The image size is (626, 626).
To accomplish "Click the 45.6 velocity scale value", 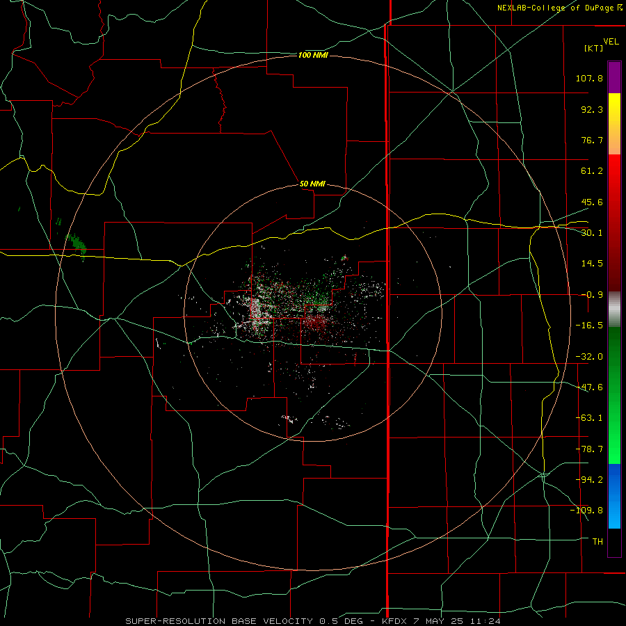I will (x=592, y=202).
